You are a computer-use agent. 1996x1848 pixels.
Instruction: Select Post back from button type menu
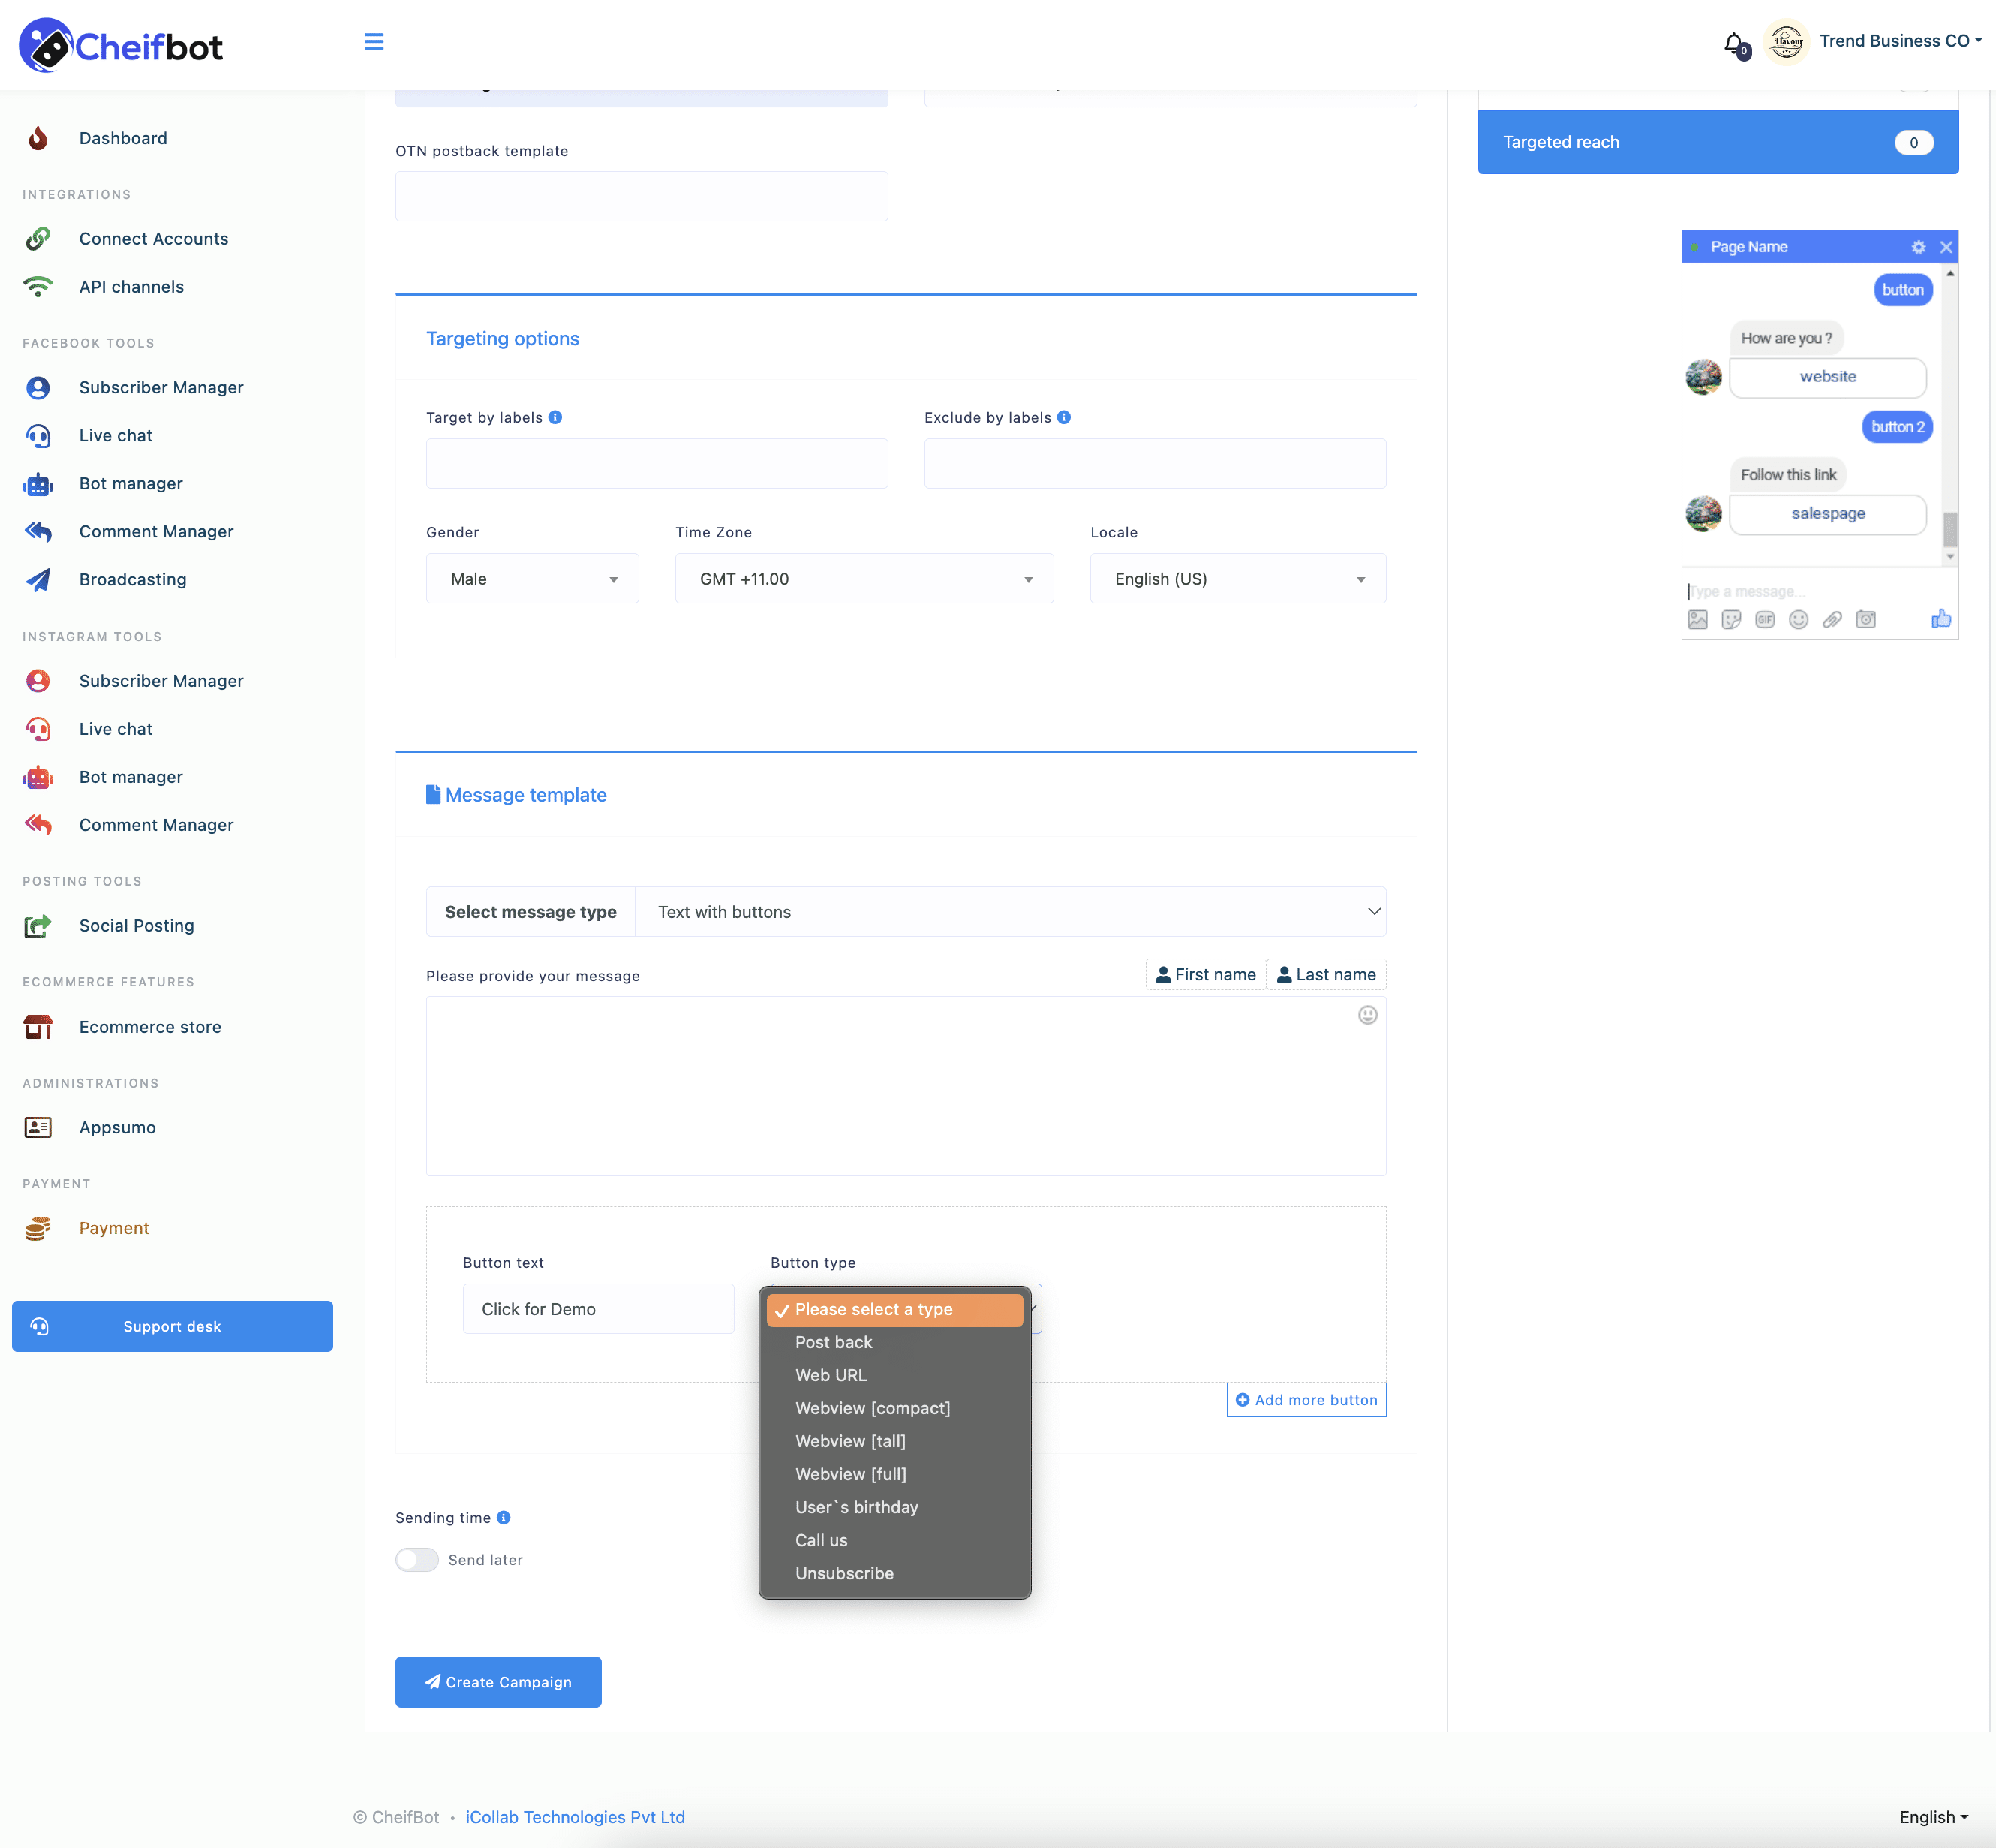coord(834,1342)
